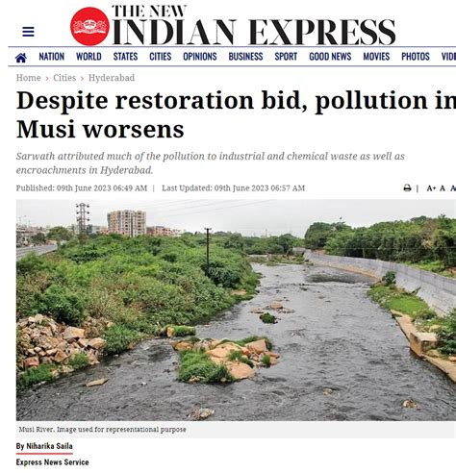This screenshot has width=456, height=473.
Task: Click the print article icon
Action: [x=407, y=188]
